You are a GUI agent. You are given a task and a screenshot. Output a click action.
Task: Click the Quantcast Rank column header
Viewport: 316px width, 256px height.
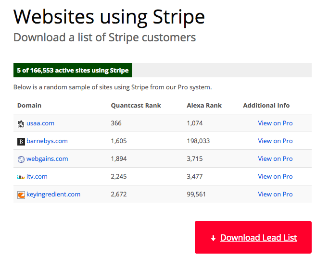coord(136,106)
